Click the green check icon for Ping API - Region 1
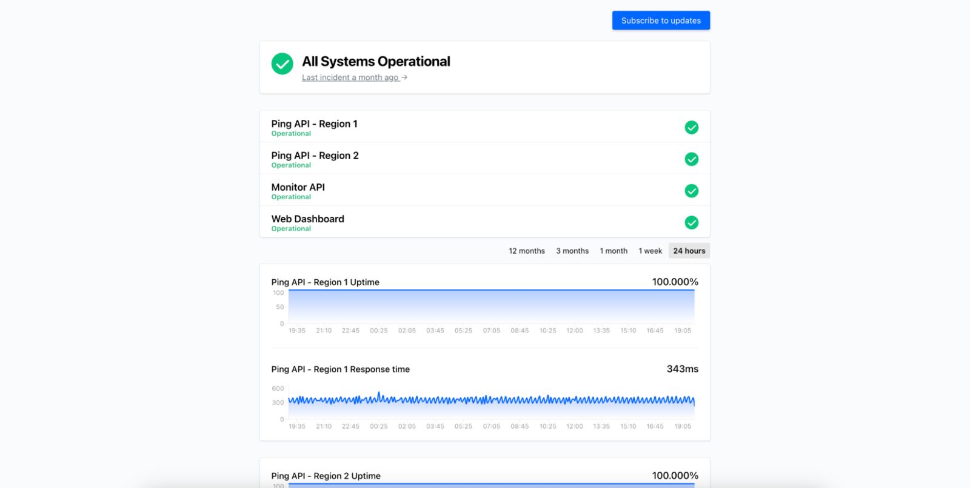The image size is (970, 488). pyautogui.click(x=691, y=128)
